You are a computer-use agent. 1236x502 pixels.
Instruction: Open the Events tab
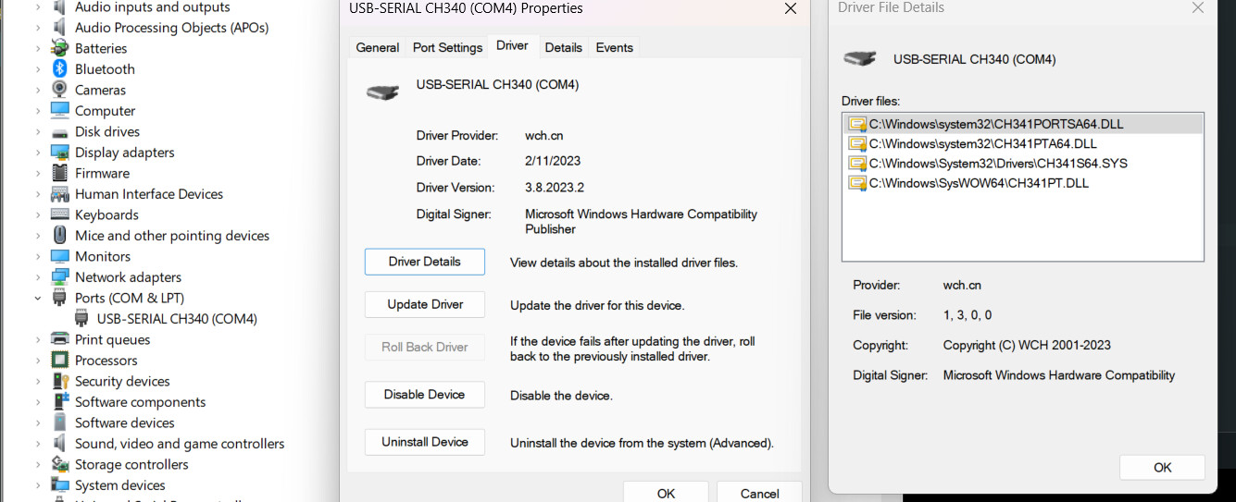click(615, 47)
